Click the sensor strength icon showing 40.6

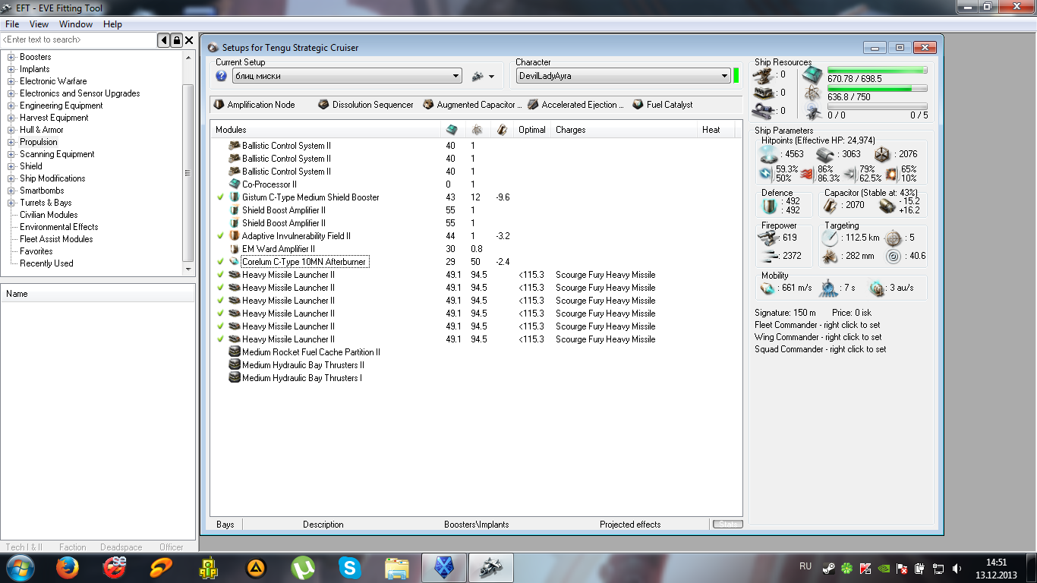tap(894, 256)
